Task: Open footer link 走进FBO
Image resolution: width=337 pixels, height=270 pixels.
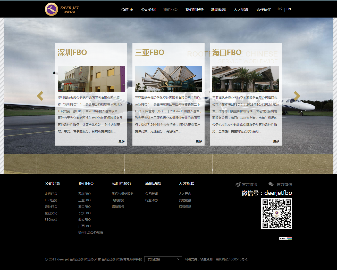Action: tap(51, 194)
